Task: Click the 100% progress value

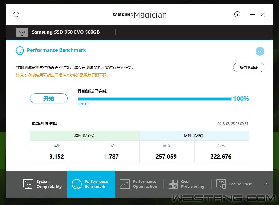Action: point(241,99)
